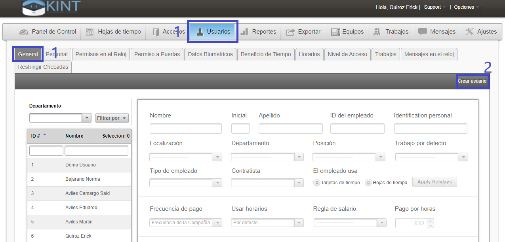The image size is (505, 242).
Task: Open Ajustes tools icon
Action: click(470, 32)
